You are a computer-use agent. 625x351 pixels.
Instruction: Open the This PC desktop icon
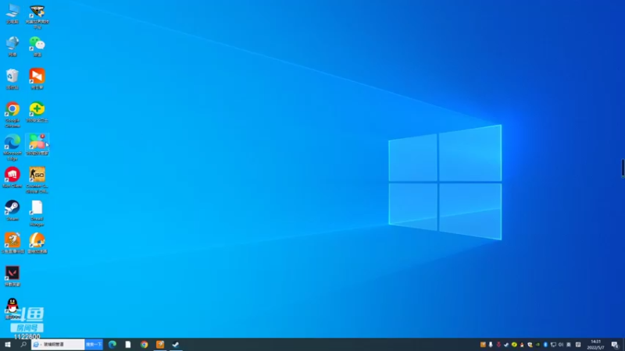pyautogui.click(x=12, y=14)
